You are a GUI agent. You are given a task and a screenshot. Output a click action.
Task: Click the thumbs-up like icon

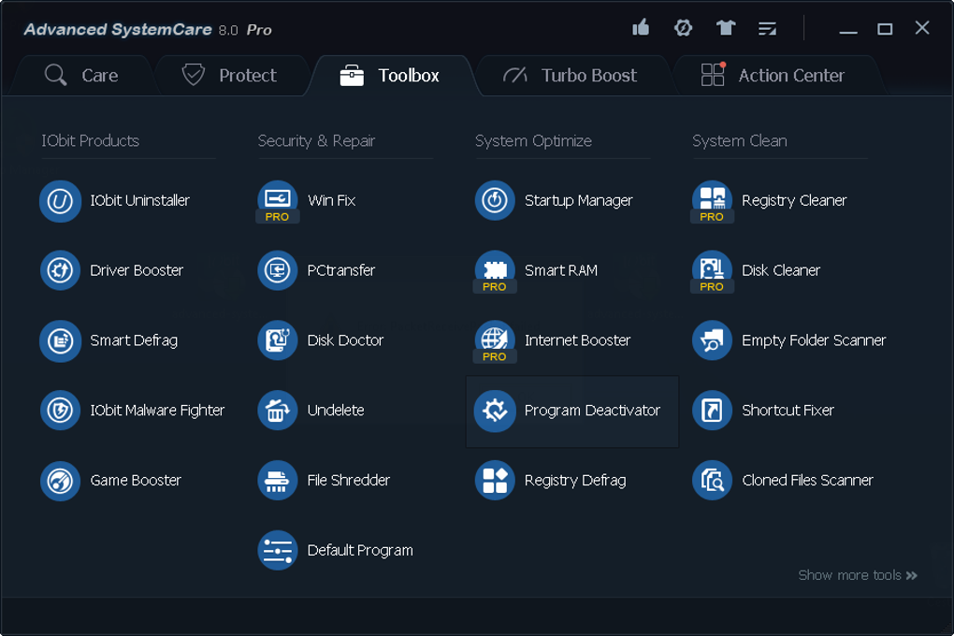(x=641, y=28)
